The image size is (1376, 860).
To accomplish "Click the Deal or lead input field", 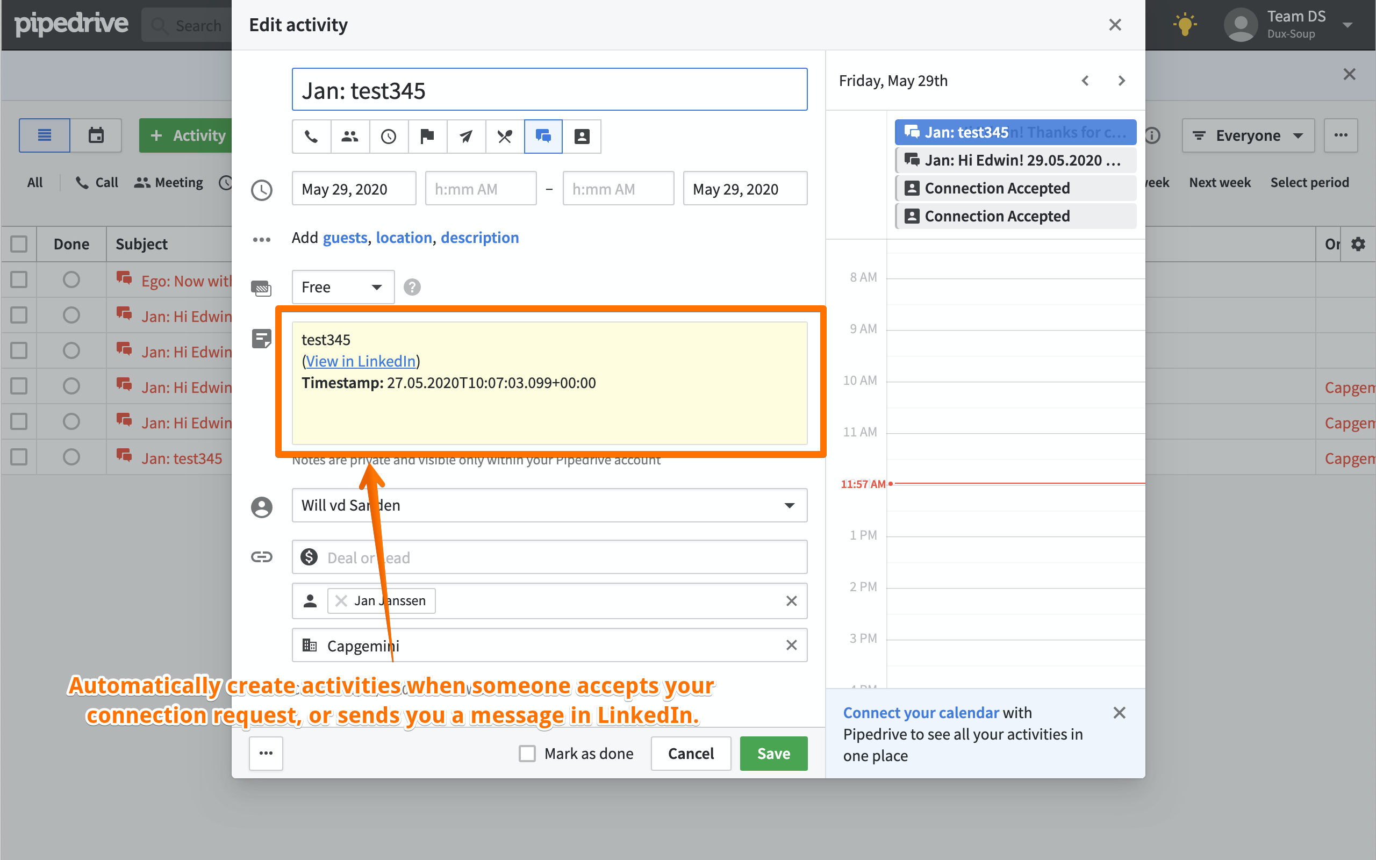I will click(x=549, y=557).
